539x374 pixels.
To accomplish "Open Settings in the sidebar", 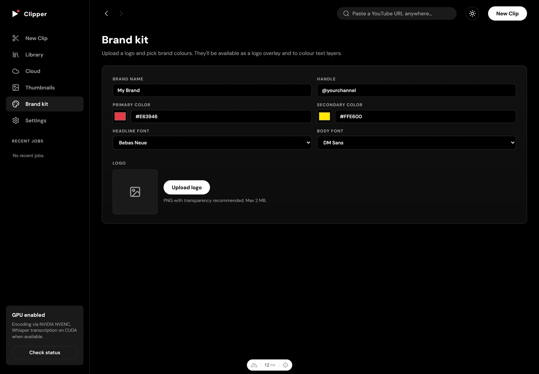I will [45, 120].
